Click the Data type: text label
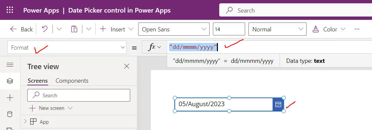The image size is (372, 130). point(305,61)
